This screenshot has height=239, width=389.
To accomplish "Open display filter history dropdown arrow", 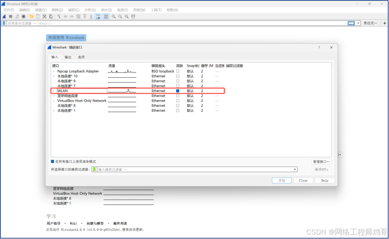I will coord(358,23).
